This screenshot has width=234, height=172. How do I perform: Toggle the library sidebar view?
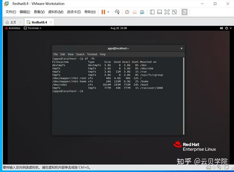[152, 12]
